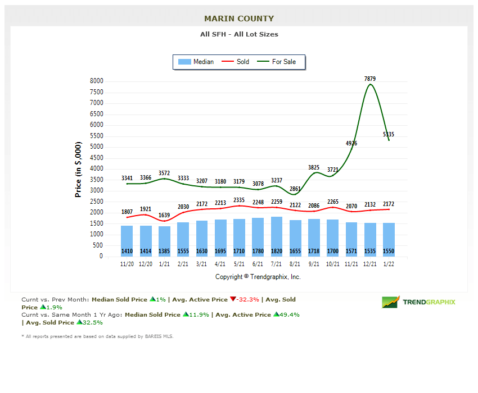478x393 pixels.
Task: Click the Median legend label
Action: (203, 62)
